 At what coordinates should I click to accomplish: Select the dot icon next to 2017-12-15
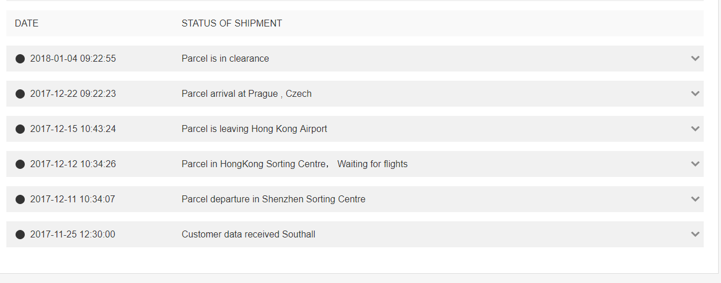pos(20,129)
